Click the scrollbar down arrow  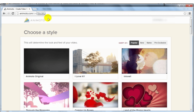(191, 109)
